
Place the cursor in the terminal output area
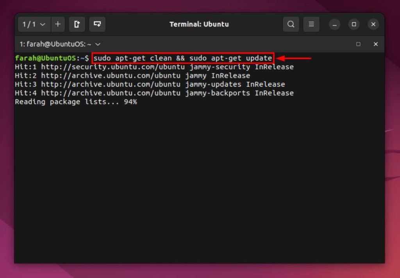(195, 168)
